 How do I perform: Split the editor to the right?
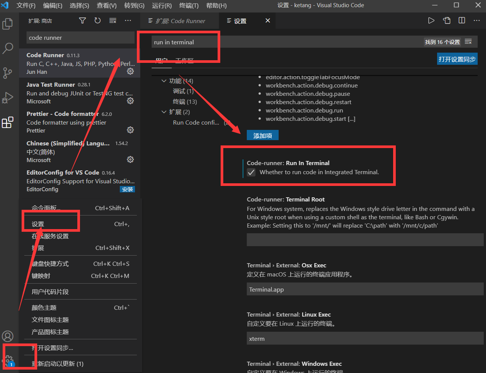462,20
